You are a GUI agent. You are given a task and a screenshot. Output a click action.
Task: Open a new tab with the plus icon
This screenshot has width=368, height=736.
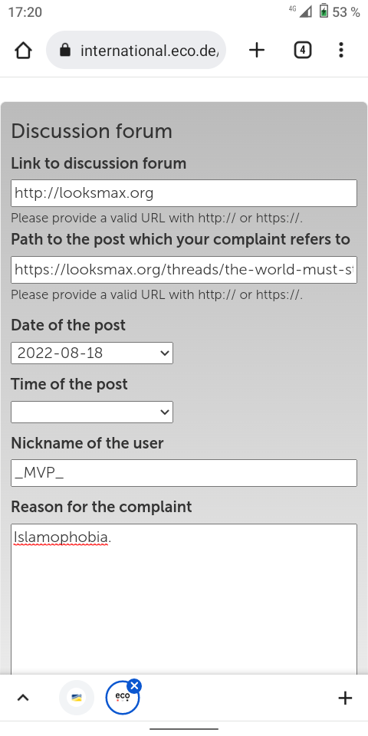[x=257, y=50]
